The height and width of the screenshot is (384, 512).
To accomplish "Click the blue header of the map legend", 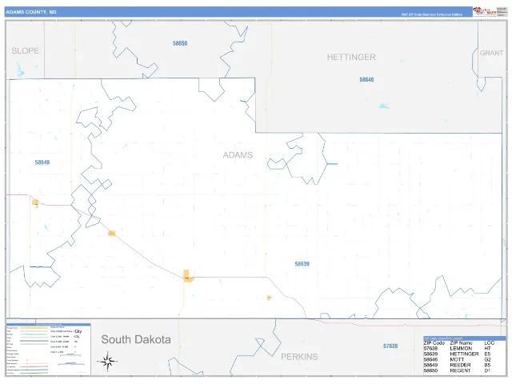I will point(48,325).
